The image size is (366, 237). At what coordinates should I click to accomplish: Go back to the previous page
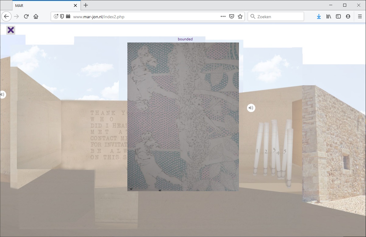(x=6, y=17)
